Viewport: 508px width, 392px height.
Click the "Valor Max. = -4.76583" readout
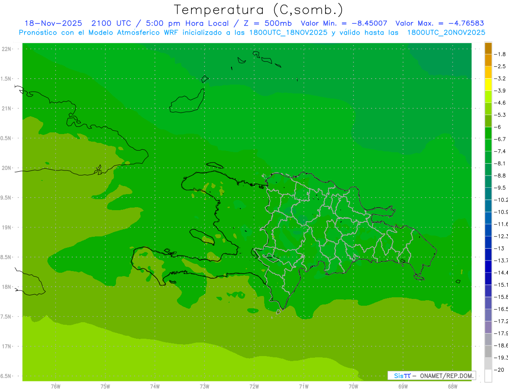(440, 24)
